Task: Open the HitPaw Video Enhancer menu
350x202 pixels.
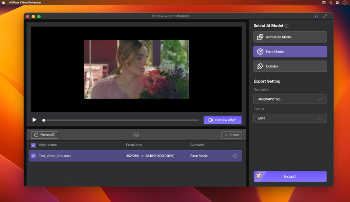Action: [x=25, y=3]
